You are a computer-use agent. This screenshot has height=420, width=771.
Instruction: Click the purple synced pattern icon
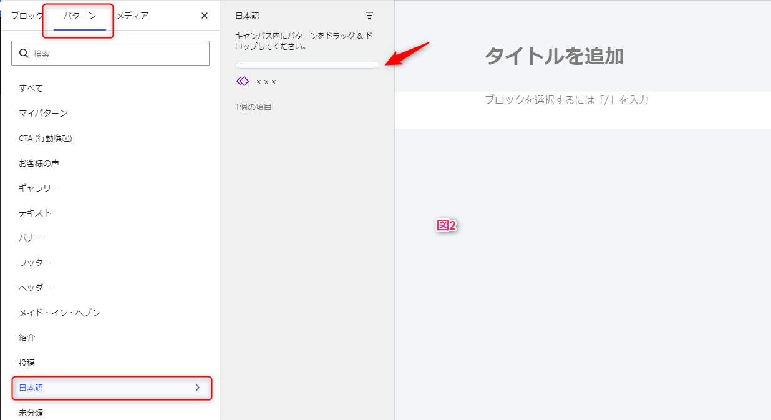click(x=243, y=81)
